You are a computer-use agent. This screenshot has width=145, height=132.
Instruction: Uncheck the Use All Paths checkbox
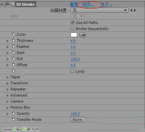pos(72,23)
